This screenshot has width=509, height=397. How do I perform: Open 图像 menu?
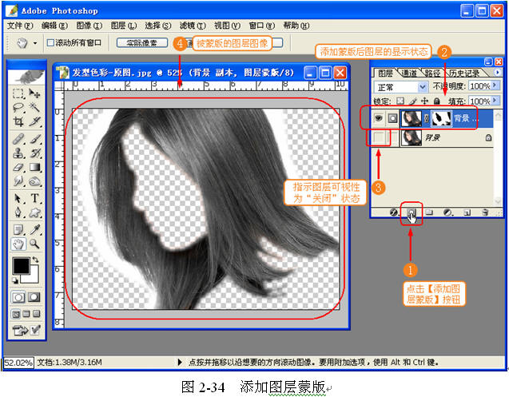89,26
